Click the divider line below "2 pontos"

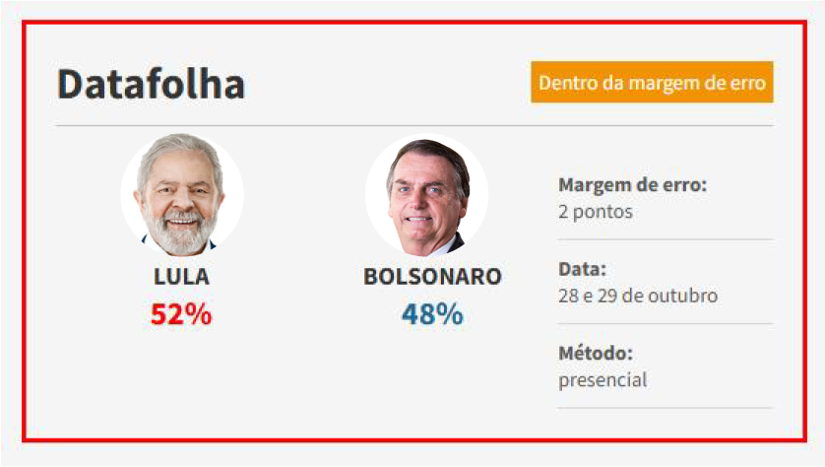coord(666,239)
